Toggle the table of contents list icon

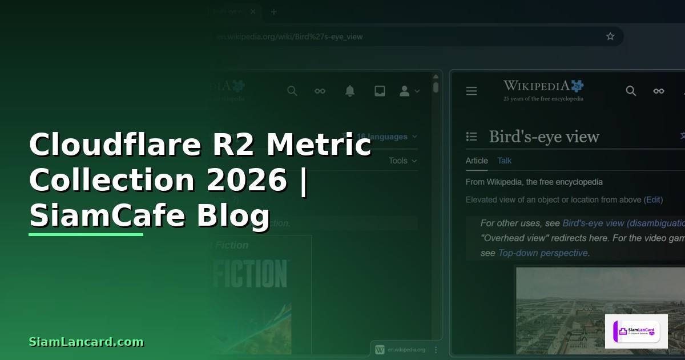472,137
